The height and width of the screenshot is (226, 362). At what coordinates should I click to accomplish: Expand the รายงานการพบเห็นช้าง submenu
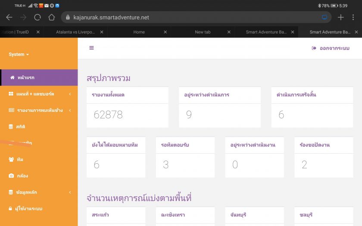[x=40, y=110]
